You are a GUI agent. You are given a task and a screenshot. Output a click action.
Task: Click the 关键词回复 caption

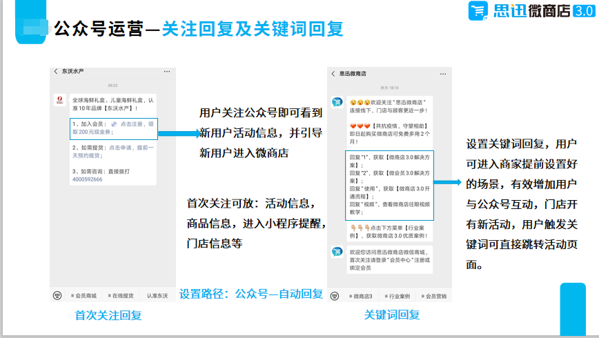(x=392, y=315)
